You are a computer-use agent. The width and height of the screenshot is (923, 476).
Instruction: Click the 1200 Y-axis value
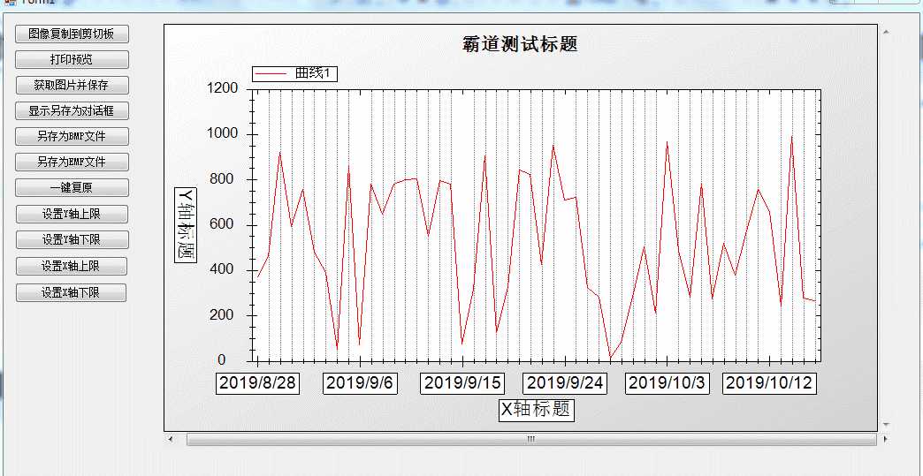(x=223, y=88)
